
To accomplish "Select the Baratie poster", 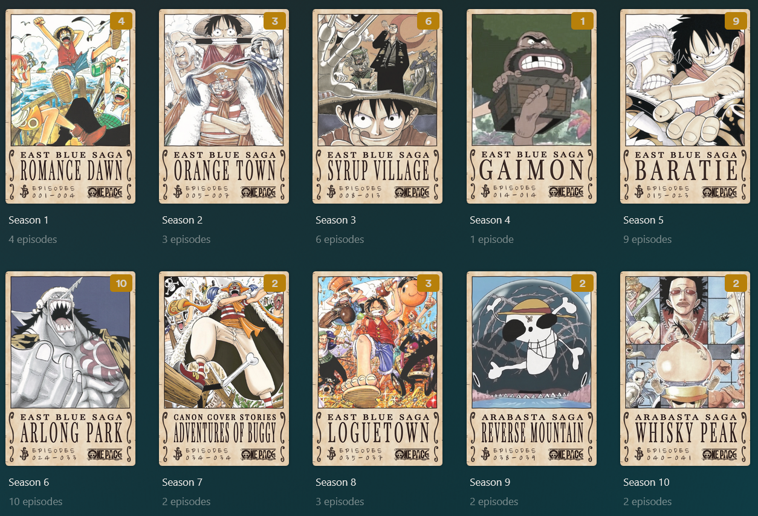I will pyautogui.click(x=685, y=106).
